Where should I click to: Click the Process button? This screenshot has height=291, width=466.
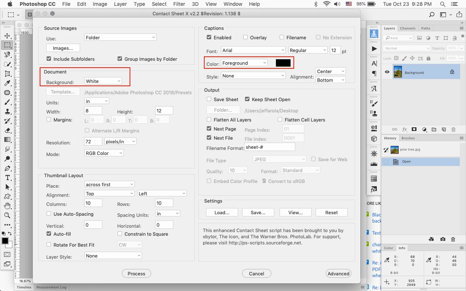(137, 274)
